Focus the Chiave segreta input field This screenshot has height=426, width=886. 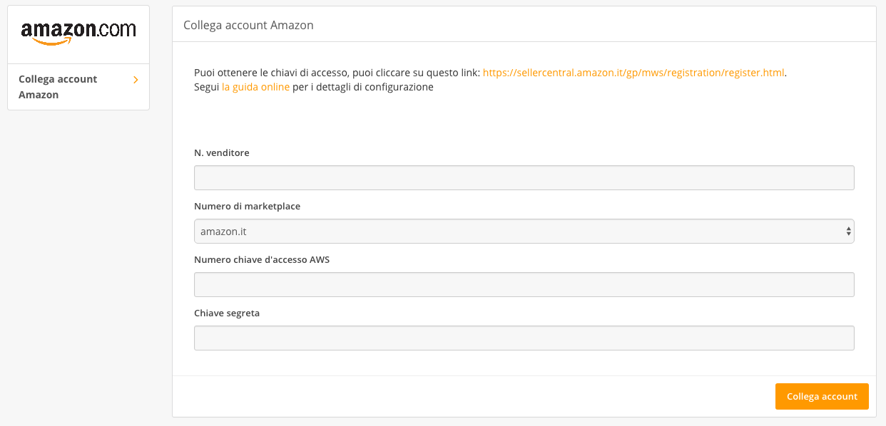pos(524,338)
